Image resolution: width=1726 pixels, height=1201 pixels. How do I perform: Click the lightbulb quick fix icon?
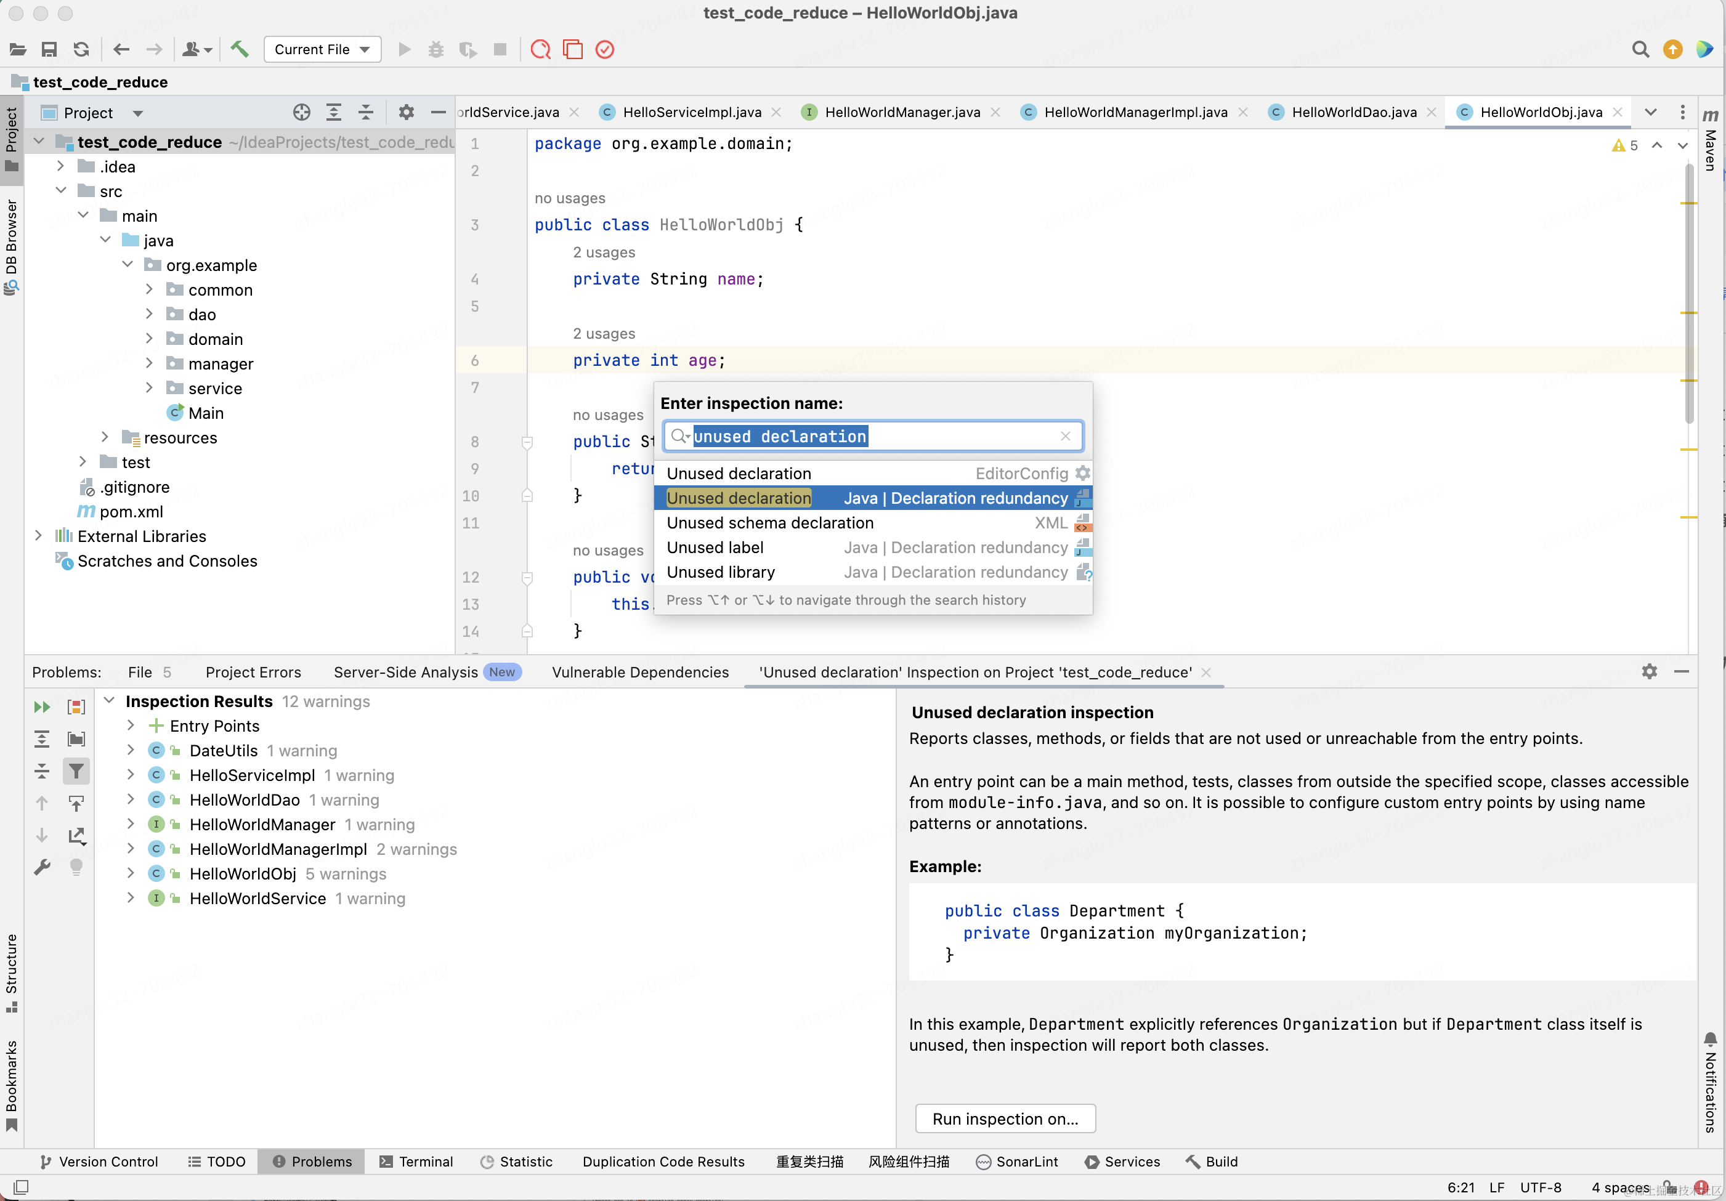tap(76, 867)
